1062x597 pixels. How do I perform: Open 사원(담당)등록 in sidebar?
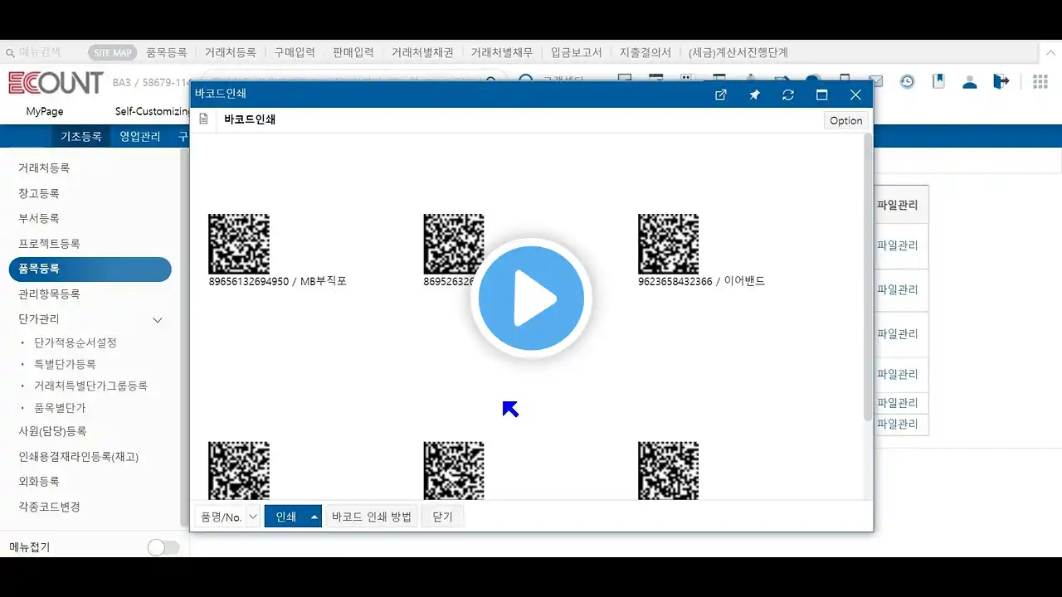(x=52, y=431)
